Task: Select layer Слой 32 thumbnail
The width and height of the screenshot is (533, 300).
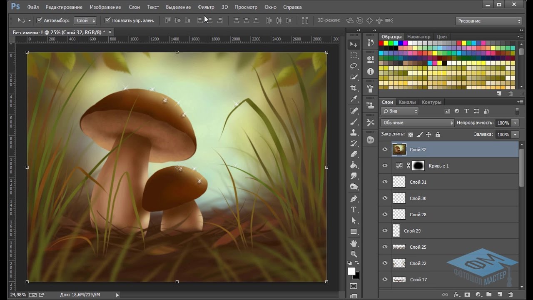Action: click(399, 150)
